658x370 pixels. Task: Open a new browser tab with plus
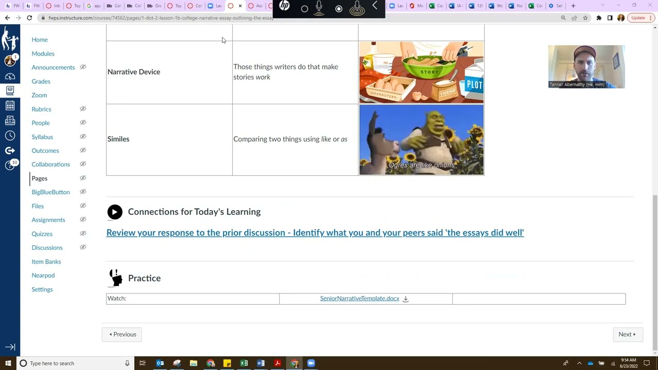[x=573, y=6]
